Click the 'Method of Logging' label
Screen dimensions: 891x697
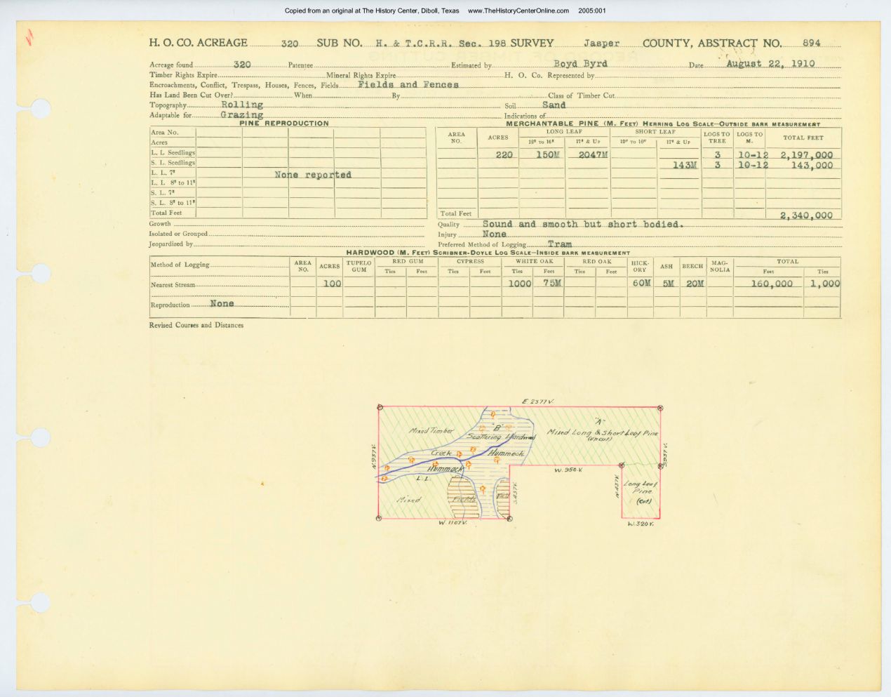point(180,265)
